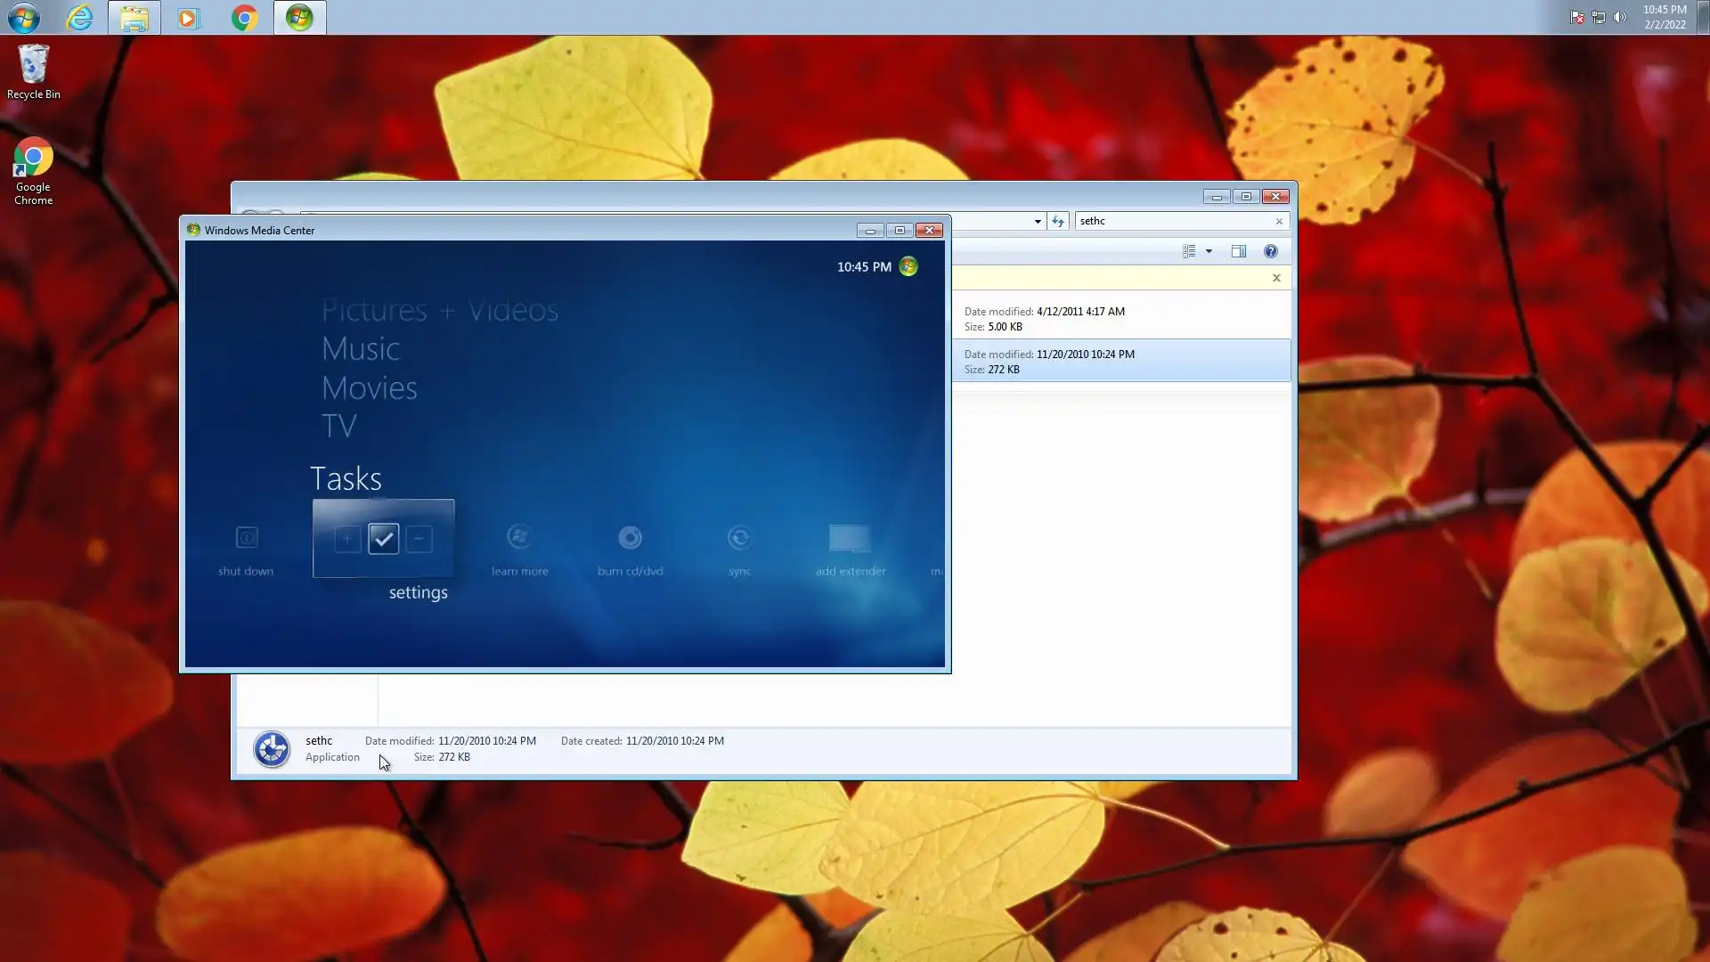Open the settings tile in Tasks
The image size is (1710, 962).
pyautogui.click(x=383, y=538)
